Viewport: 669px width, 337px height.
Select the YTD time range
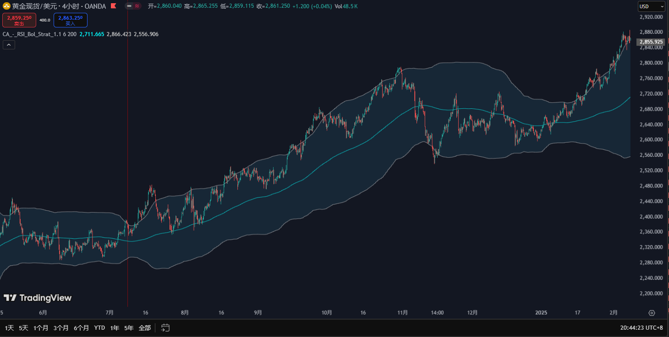(x=99, y=328)
